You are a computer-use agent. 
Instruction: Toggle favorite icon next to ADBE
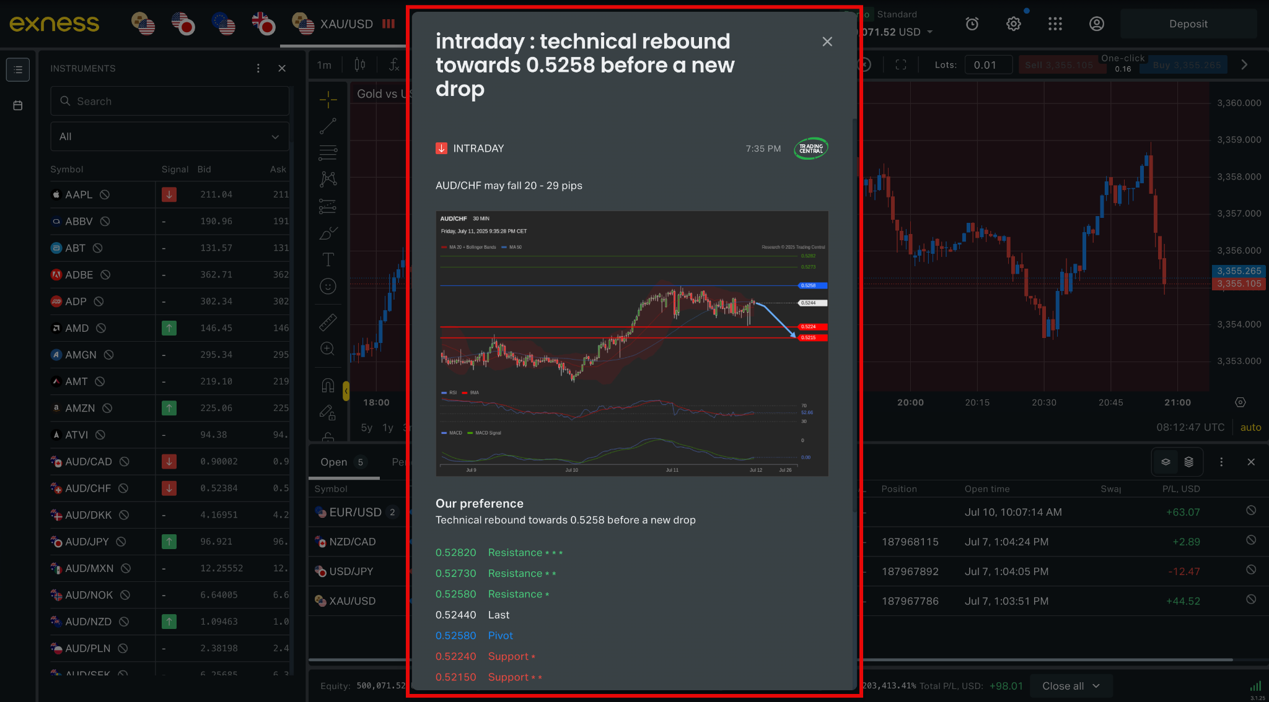pyautogui.click(x=105, y=274)
